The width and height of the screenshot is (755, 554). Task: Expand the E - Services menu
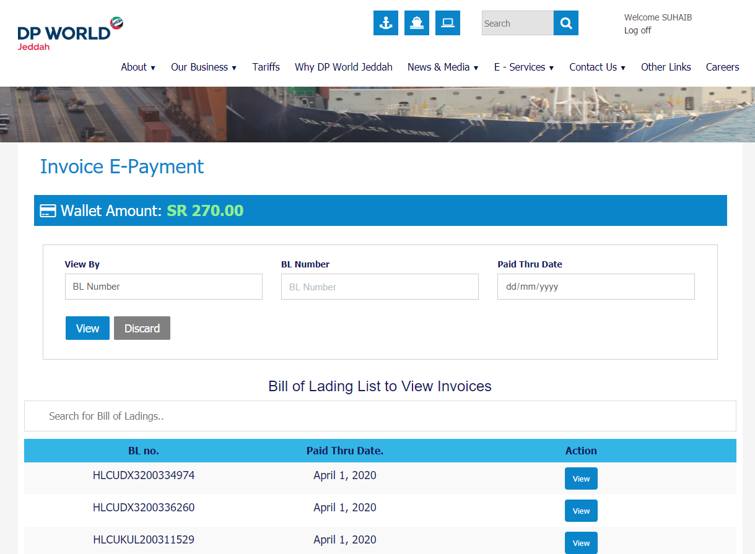pos(523,67)
